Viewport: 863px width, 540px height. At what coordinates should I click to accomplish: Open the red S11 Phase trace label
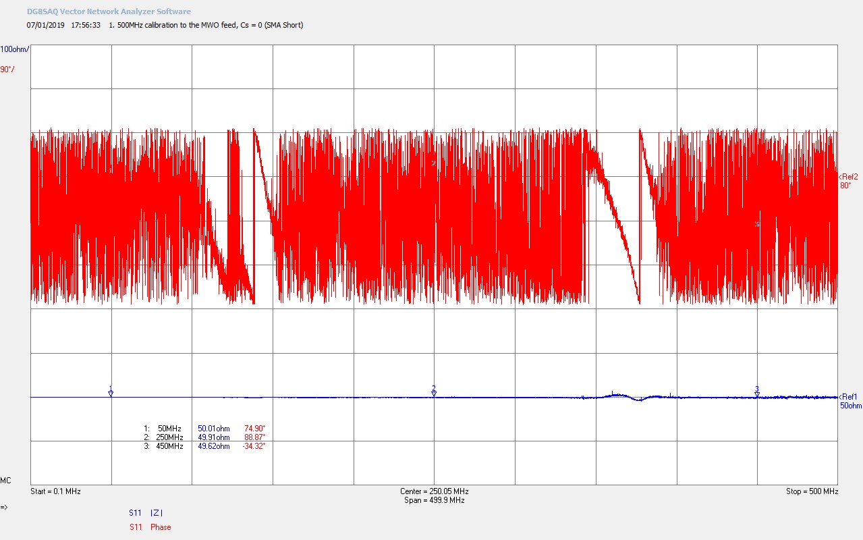[x=150, y=527]
